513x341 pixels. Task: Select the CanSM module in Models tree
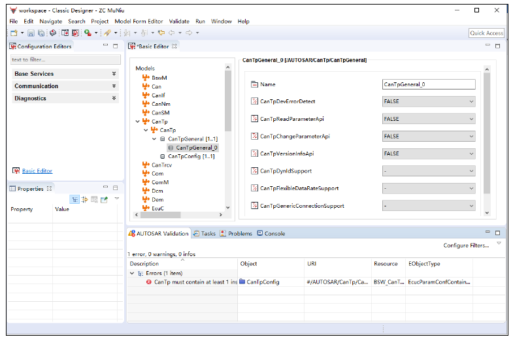pyautogui.click(x=160, y=113)
